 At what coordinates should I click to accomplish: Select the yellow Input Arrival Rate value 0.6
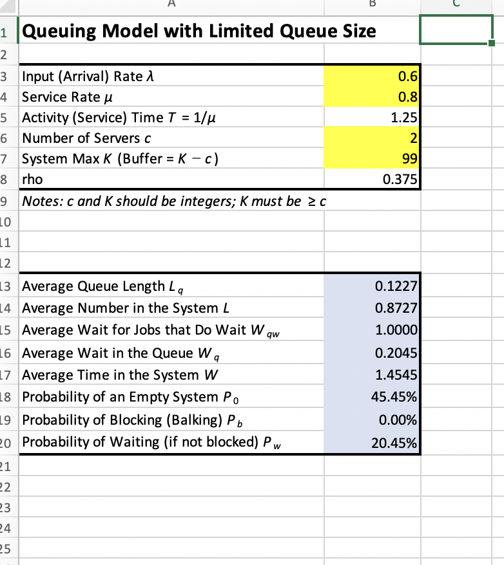pos(371,76)
